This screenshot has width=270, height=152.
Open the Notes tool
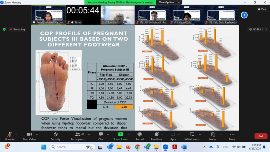[x=212, y=136]
